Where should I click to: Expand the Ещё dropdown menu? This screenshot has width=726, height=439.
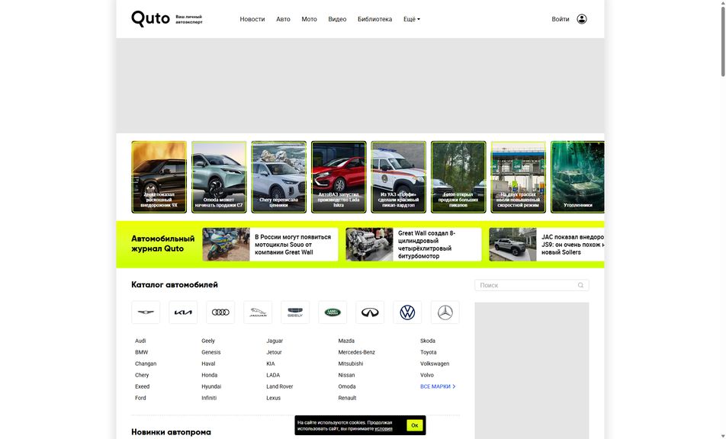[412, 19]
